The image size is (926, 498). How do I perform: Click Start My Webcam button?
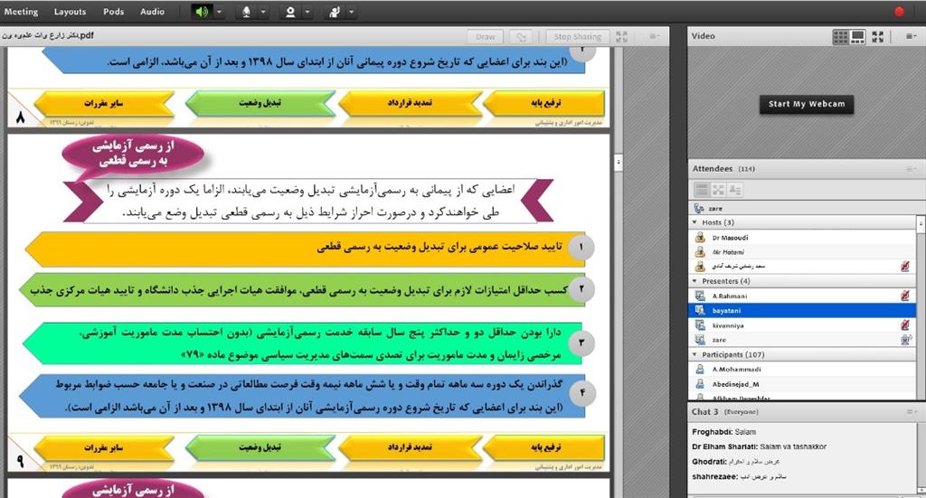pyautogui.click(x=807, y=104)
